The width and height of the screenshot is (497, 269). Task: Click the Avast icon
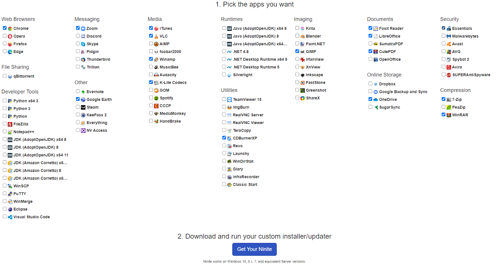coord(449,44)
